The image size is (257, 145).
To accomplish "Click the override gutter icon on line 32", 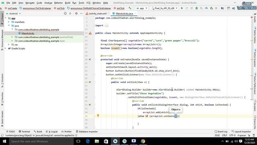I will [90, 105].
